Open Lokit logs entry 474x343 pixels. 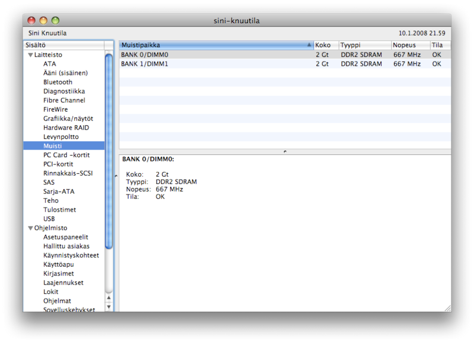pyautogui.click(x=50, y=292)
